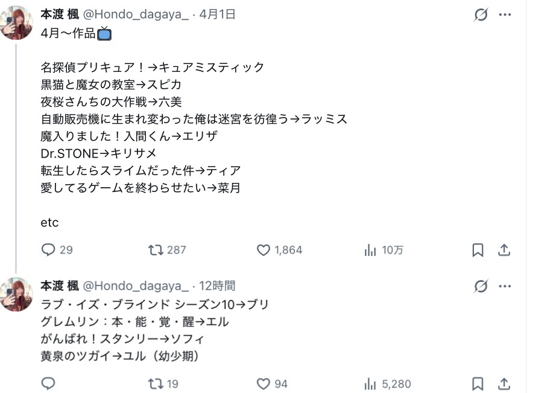Like the post with 1,864 likes

pos(263,250)
